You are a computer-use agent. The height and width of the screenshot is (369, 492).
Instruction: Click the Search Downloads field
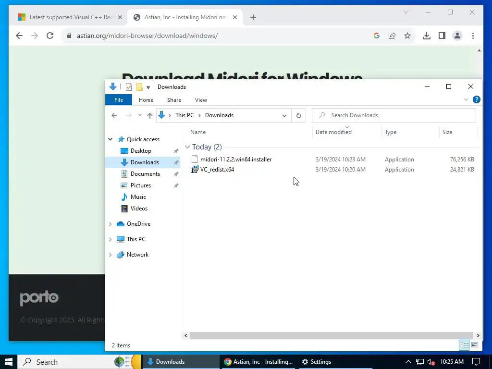pos(394,115)
